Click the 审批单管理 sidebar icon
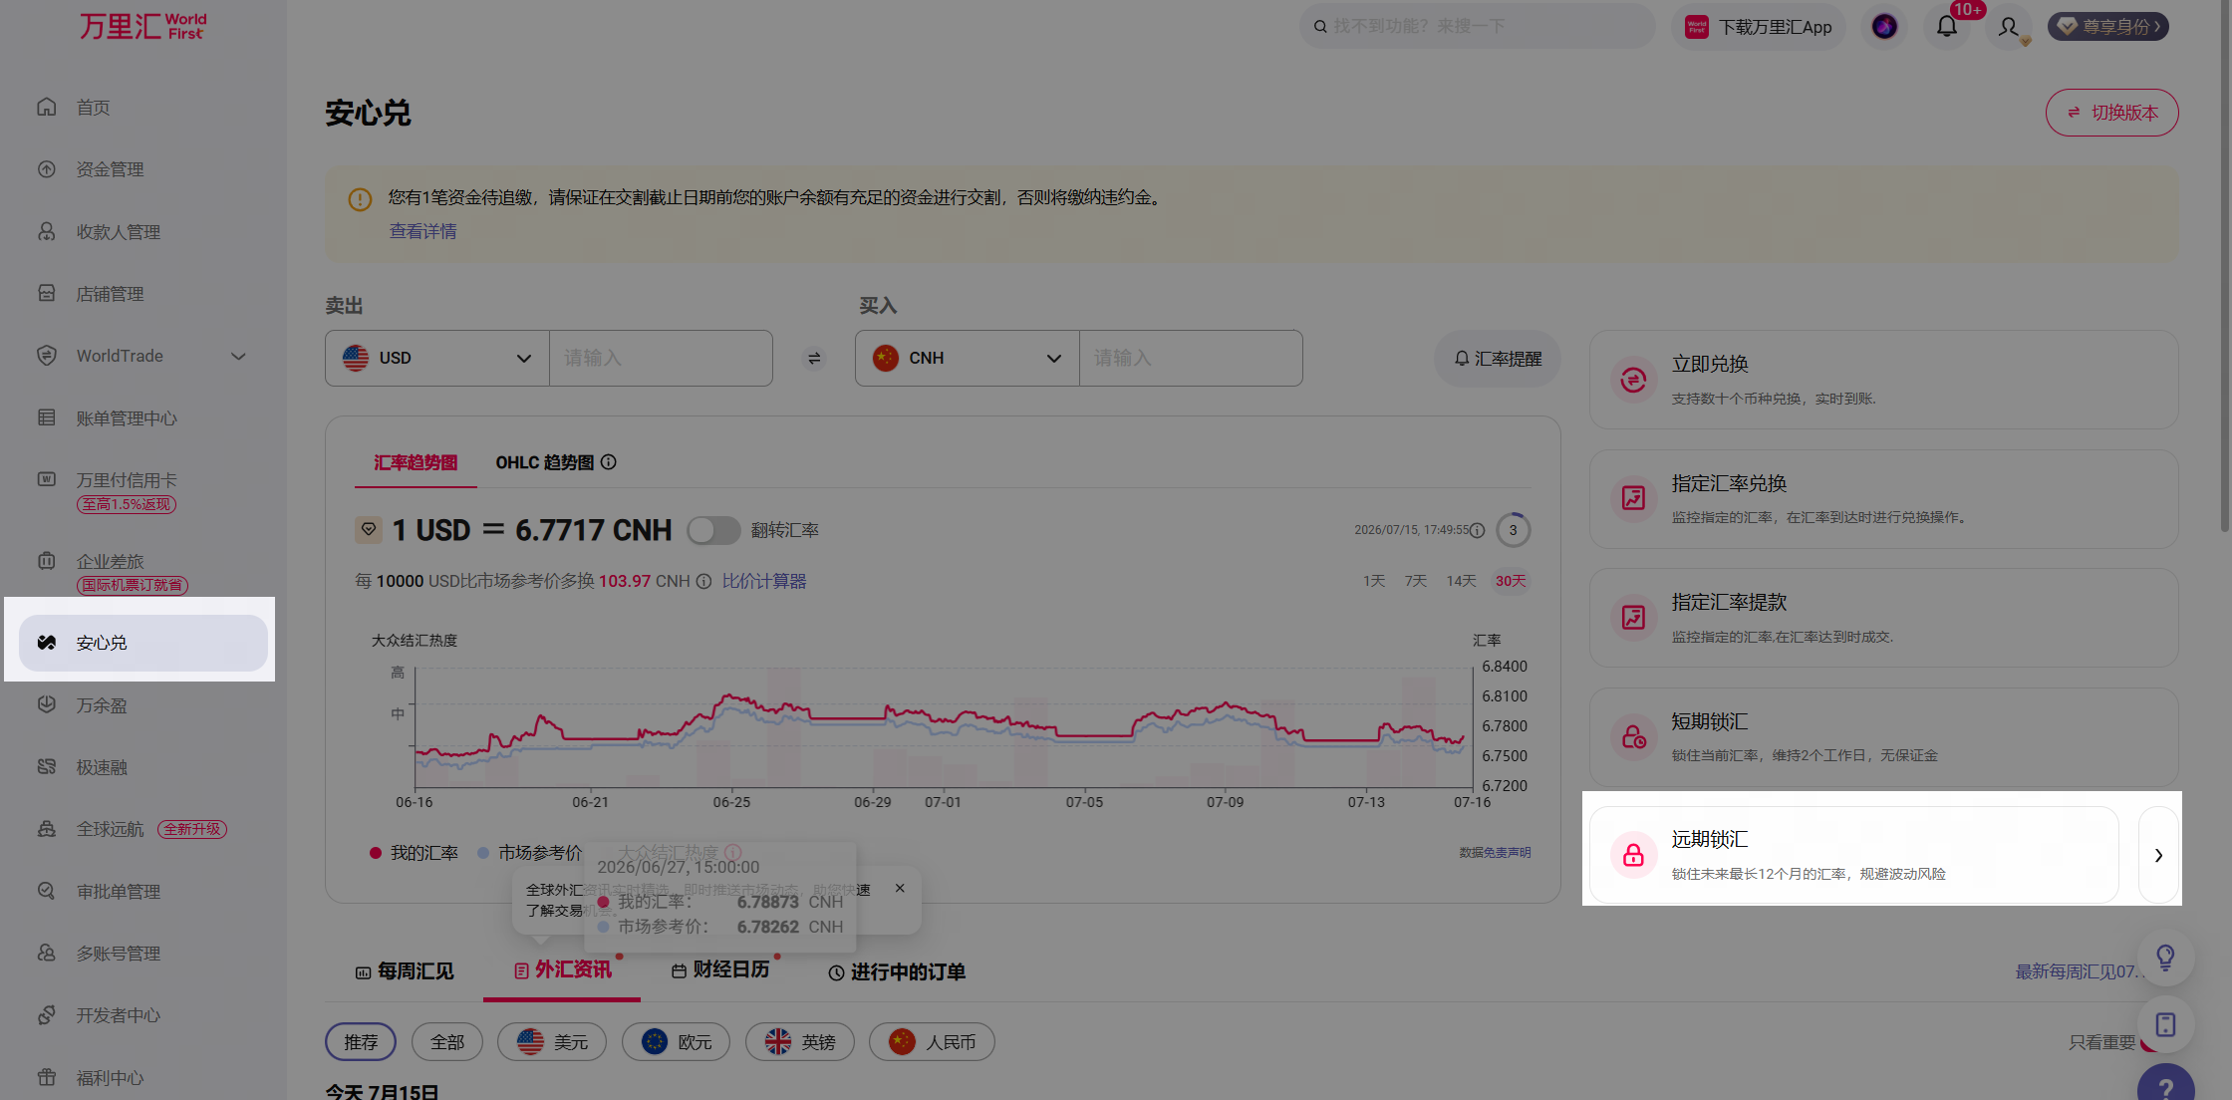 47,891
